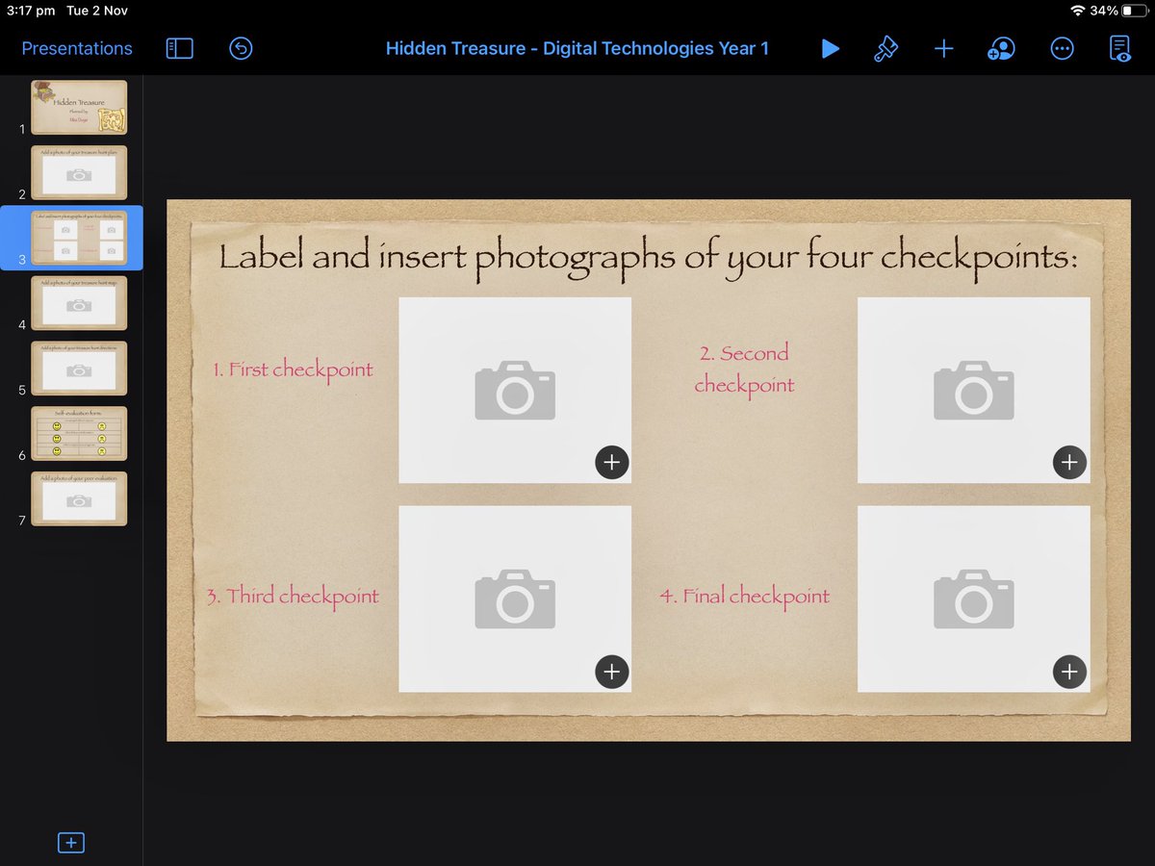The image size is (1155, 866).
Task: Select slide 2 thumbnail
Action: point(79,172)
